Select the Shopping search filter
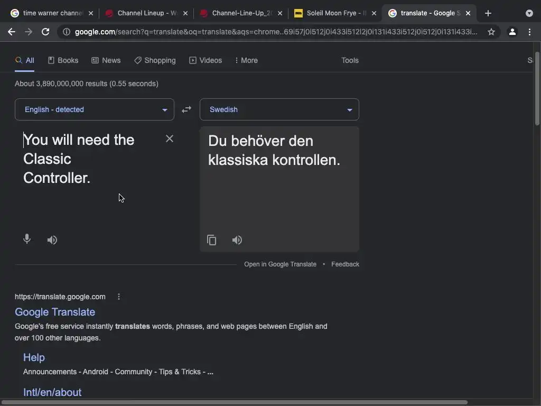The width and height of the screenshot is (541, 406). click(x=155, y=60)
